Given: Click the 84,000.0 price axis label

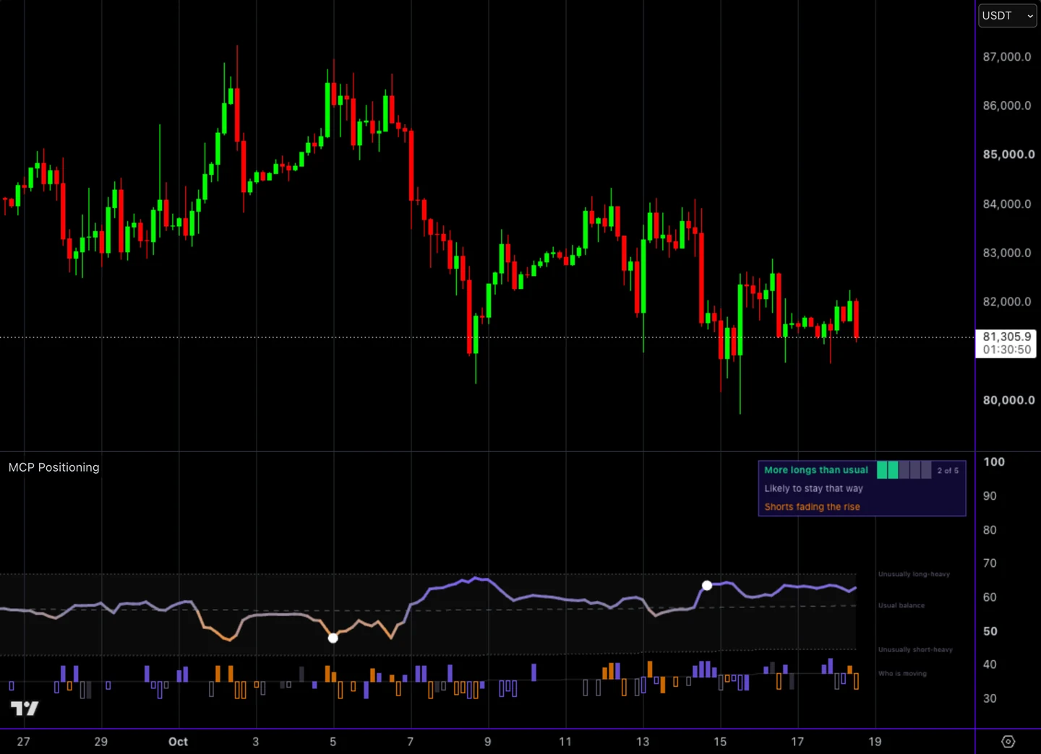Looking at the screenshot, I should 1006,204.
